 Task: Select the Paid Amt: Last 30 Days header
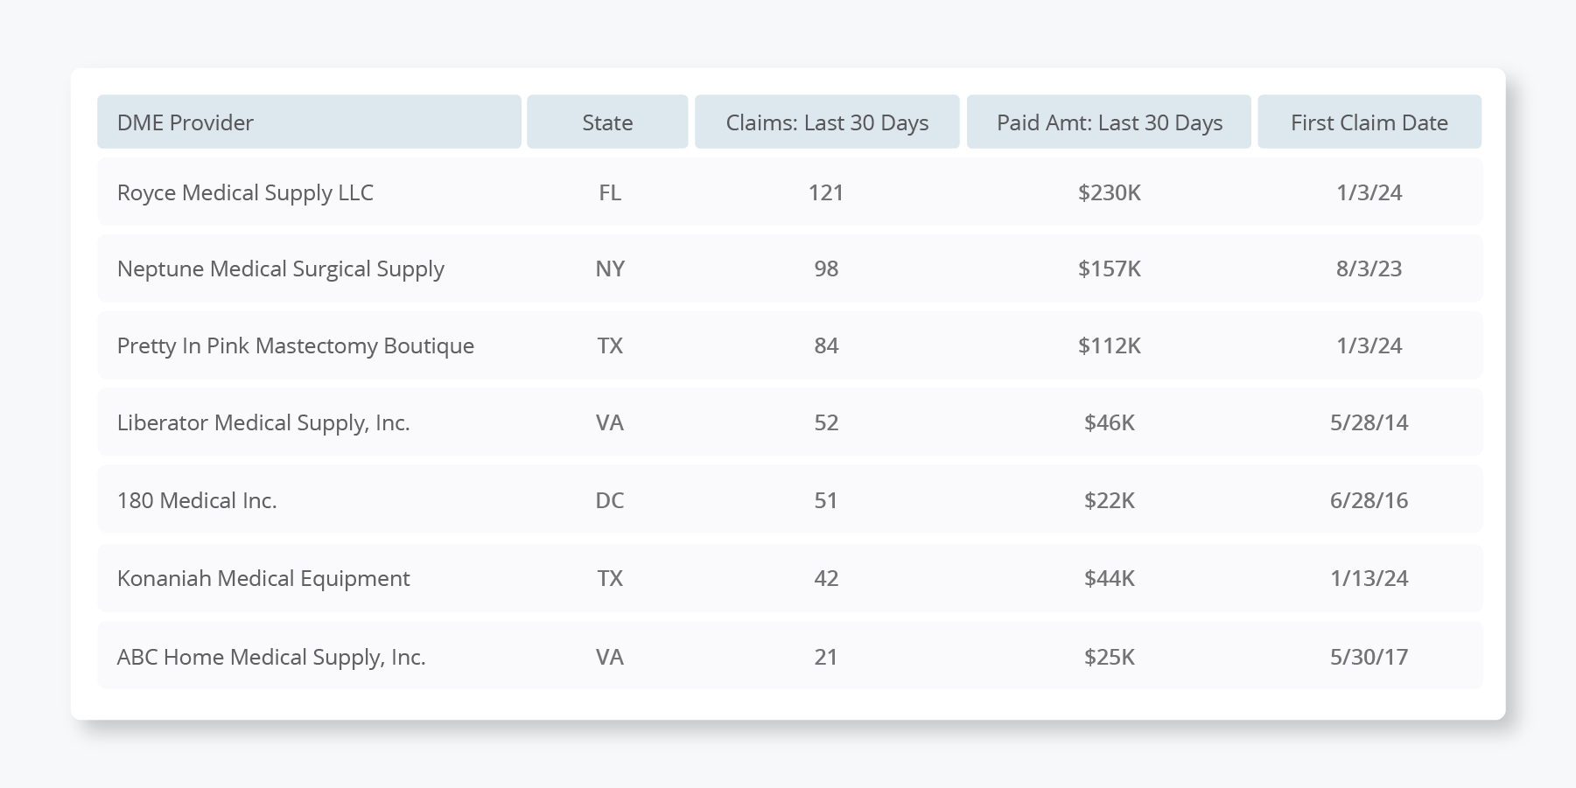point(1109,122)
